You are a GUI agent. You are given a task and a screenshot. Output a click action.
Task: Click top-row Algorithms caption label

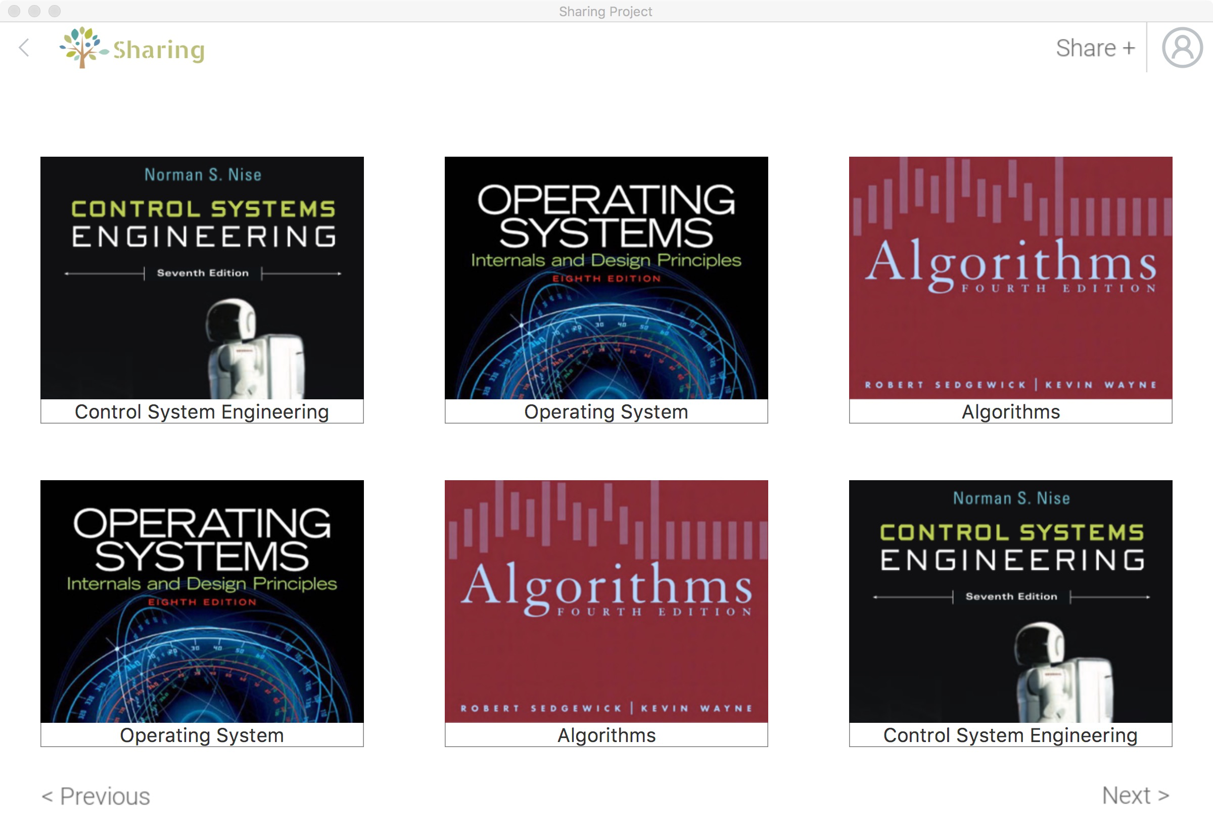[1010, 412]
